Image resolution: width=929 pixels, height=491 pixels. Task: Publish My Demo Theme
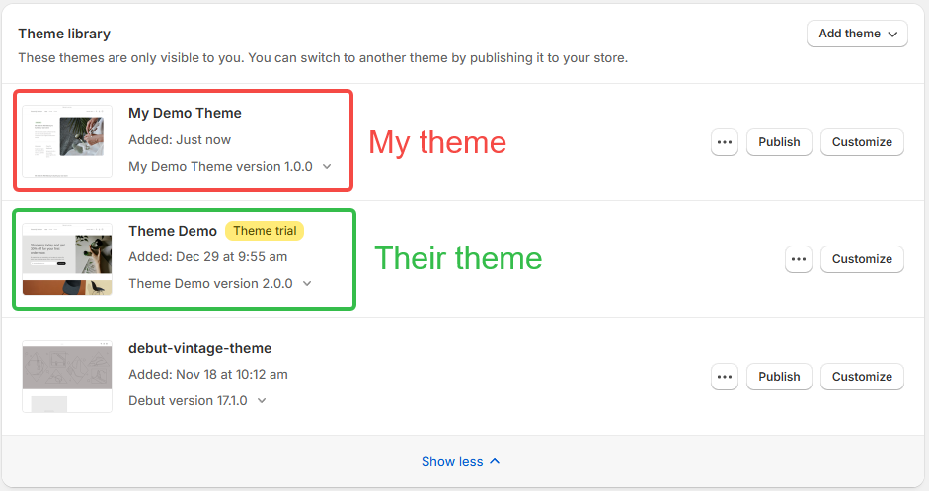tap(779, 142)
